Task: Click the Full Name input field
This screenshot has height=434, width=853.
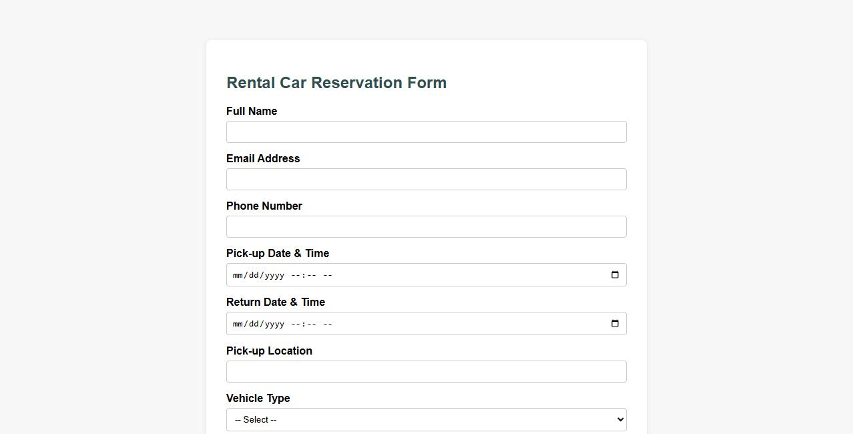Action: coord(426,132)
